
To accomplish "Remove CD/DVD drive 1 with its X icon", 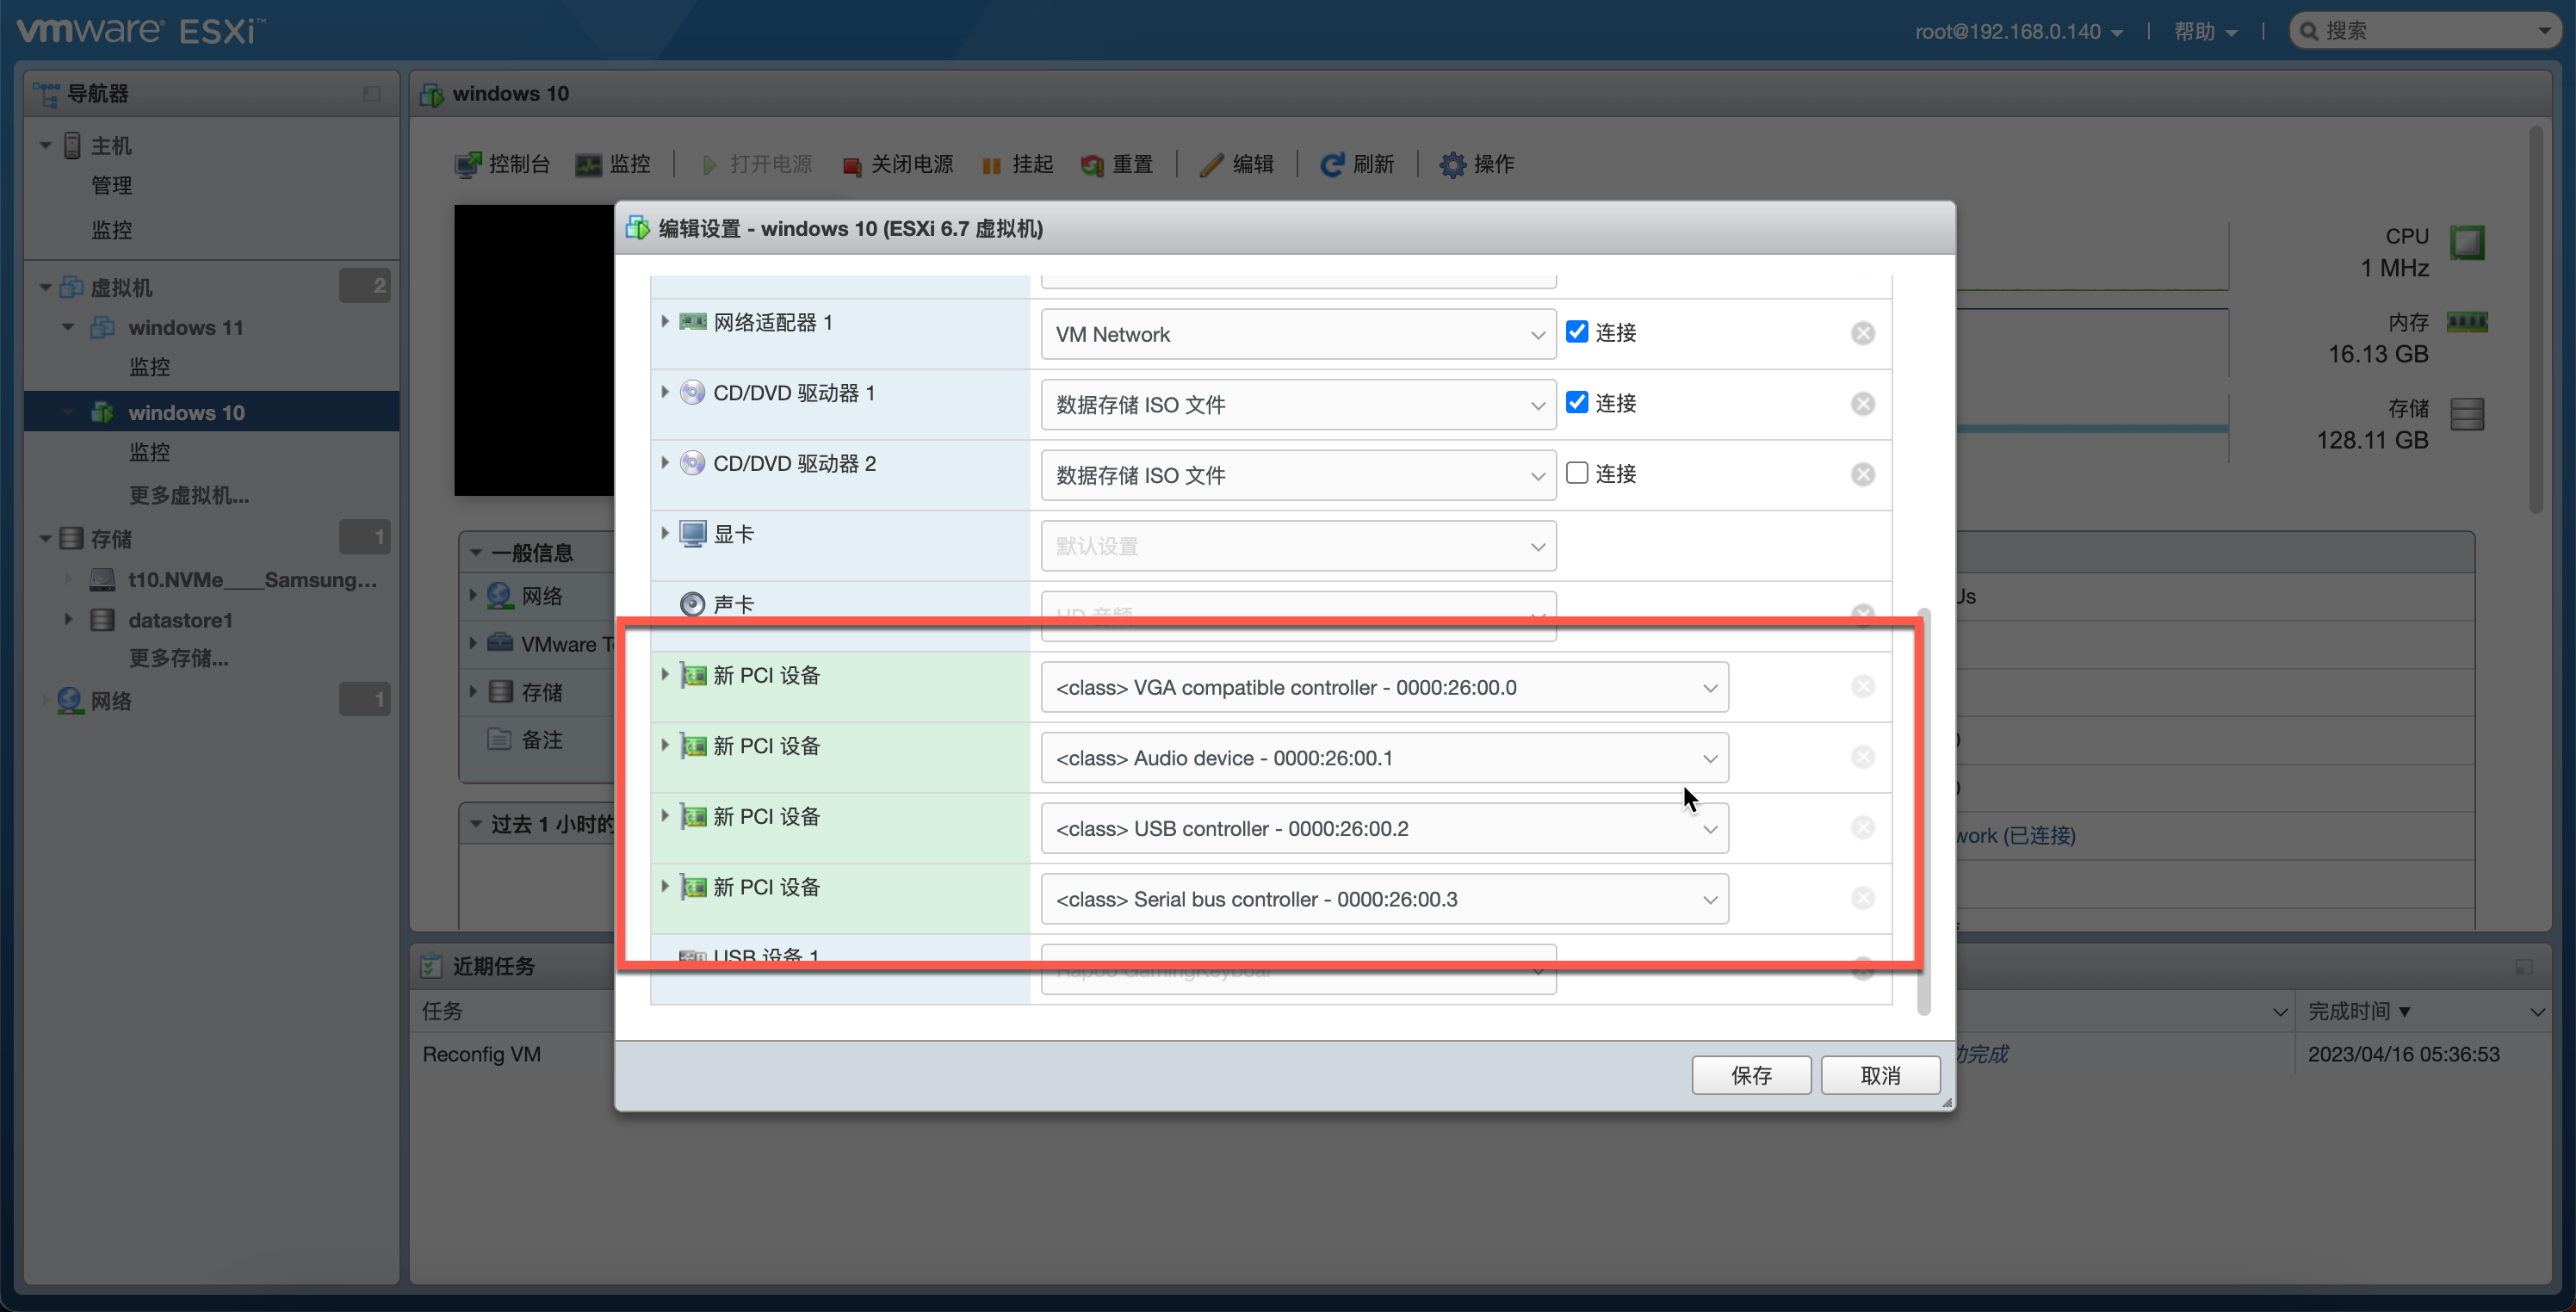I will point(1862,404).
